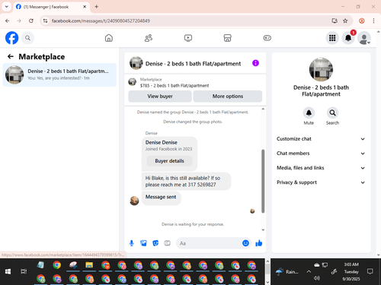
Task: Attach a photo using the image icon
Action: 143,243
